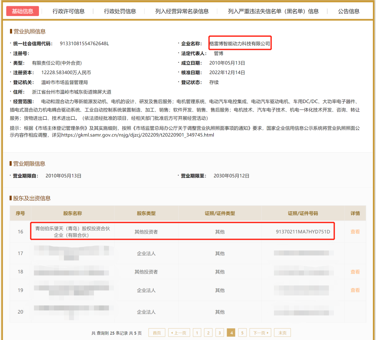The width and height of the screenshot is (376, 340).
Task: Jump to shareholder page 5
Action: point(242,333)
